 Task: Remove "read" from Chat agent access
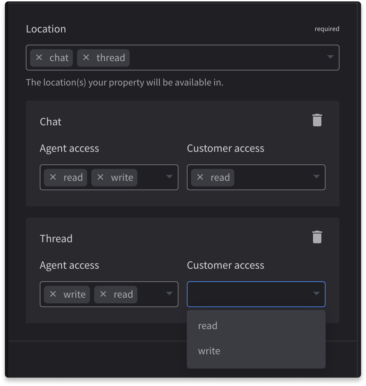pos(53,177)
